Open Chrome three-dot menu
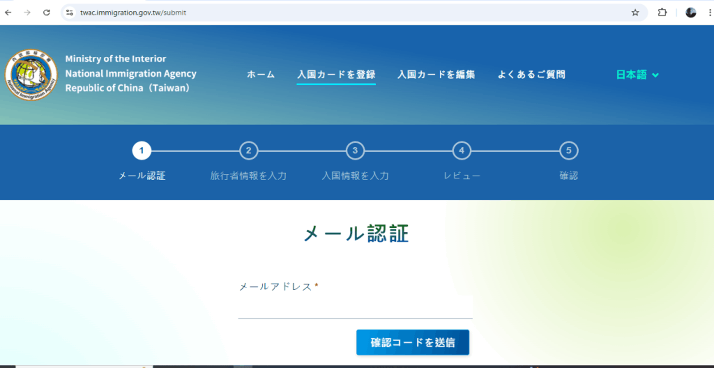This screenshot has width=714, height=368. (708, 13)
